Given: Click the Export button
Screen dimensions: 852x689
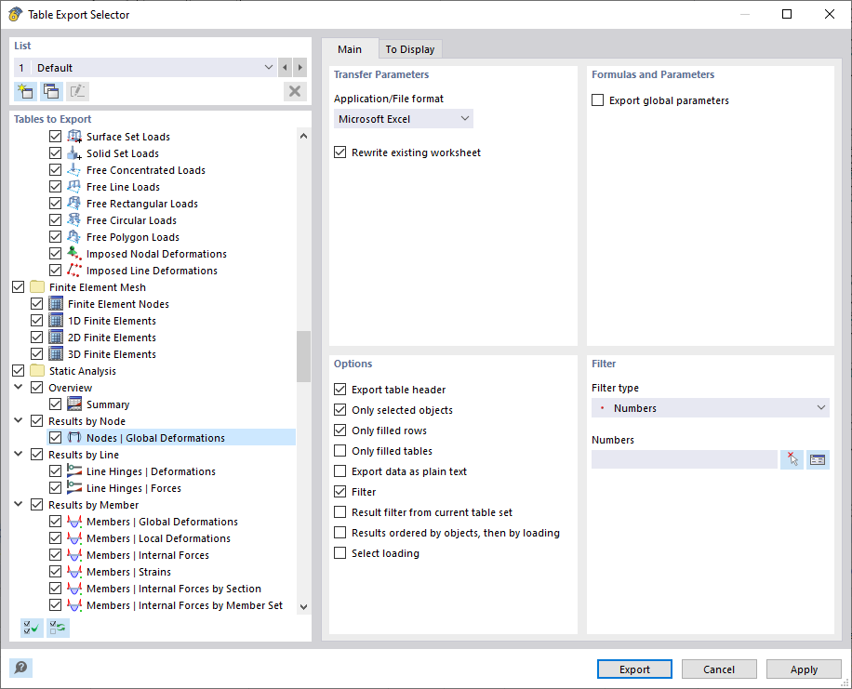Looking at the screenshot, I should (634, 669).
